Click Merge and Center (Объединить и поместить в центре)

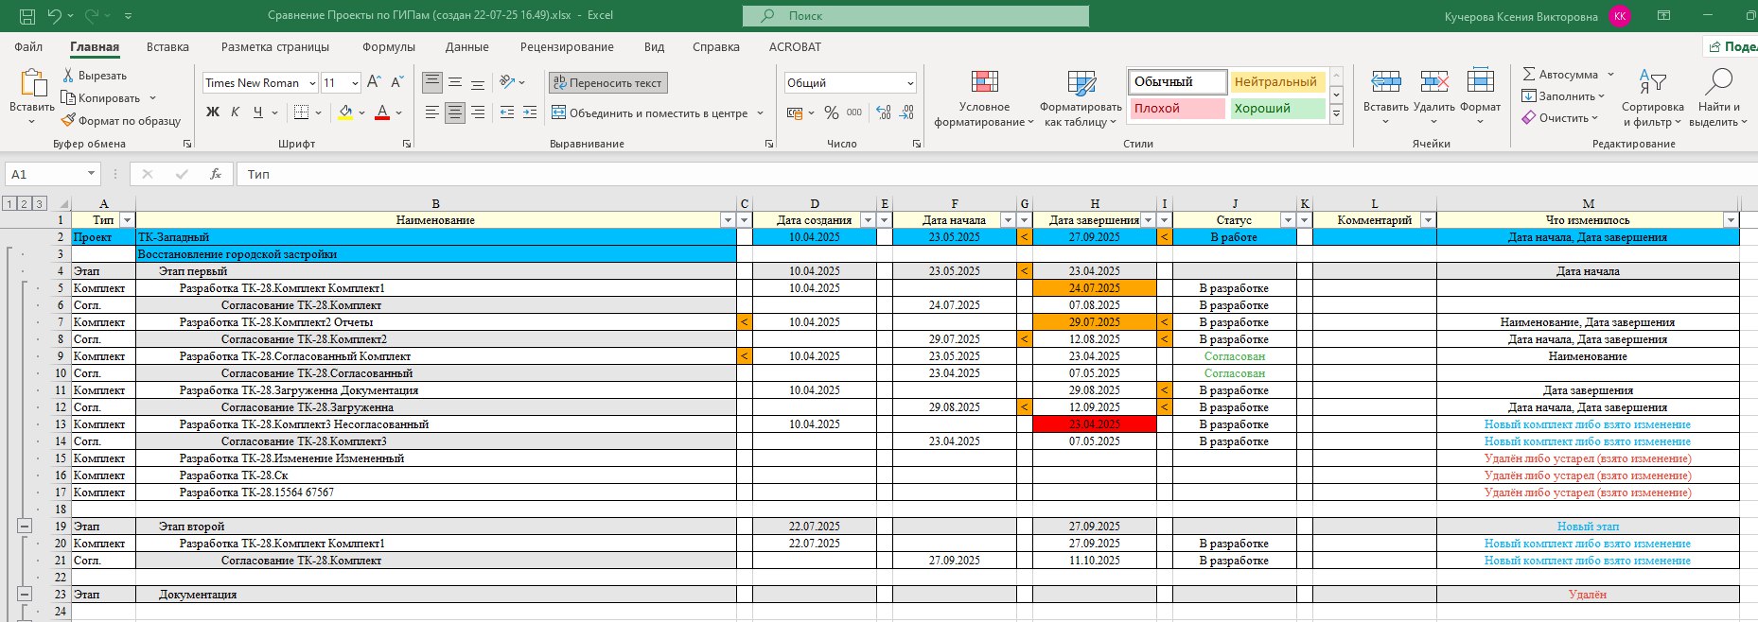tap(649, 112)
